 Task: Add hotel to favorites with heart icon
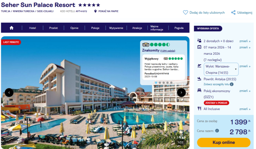point(185,12)
